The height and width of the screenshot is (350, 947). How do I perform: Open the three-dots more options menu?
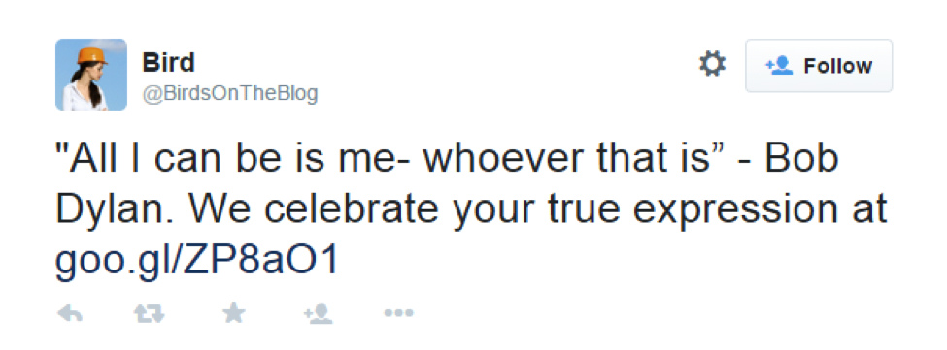click(398, 313)
